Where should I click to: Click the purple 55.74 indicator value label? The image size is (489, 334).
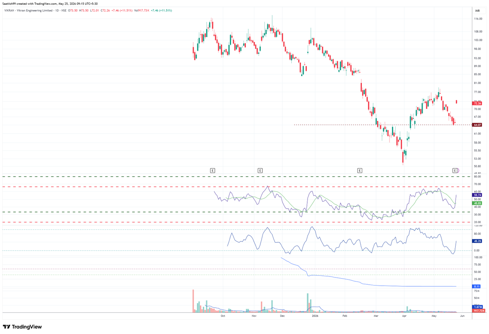(x=478, y=195)
